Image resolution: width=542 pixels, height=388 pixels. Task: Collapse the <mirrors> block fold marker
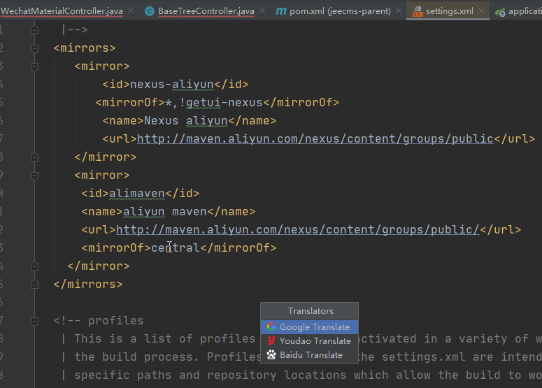34,48
